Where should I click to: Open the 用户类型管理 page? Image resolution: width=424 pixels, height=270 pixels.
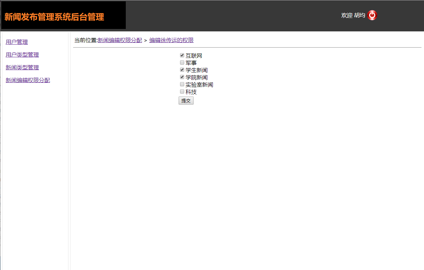tap(22, 54)
